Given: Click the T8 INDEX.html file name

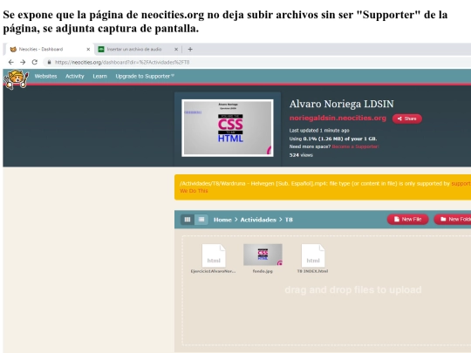Looking at the screenshot, I should [313, 271].
